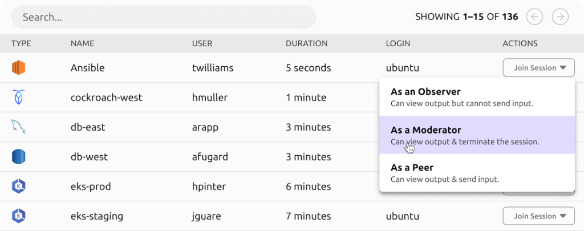Viewport: 584px width, 231px height.
Task: Go to next page with right arrow
Action: click(x=560, y=17)
